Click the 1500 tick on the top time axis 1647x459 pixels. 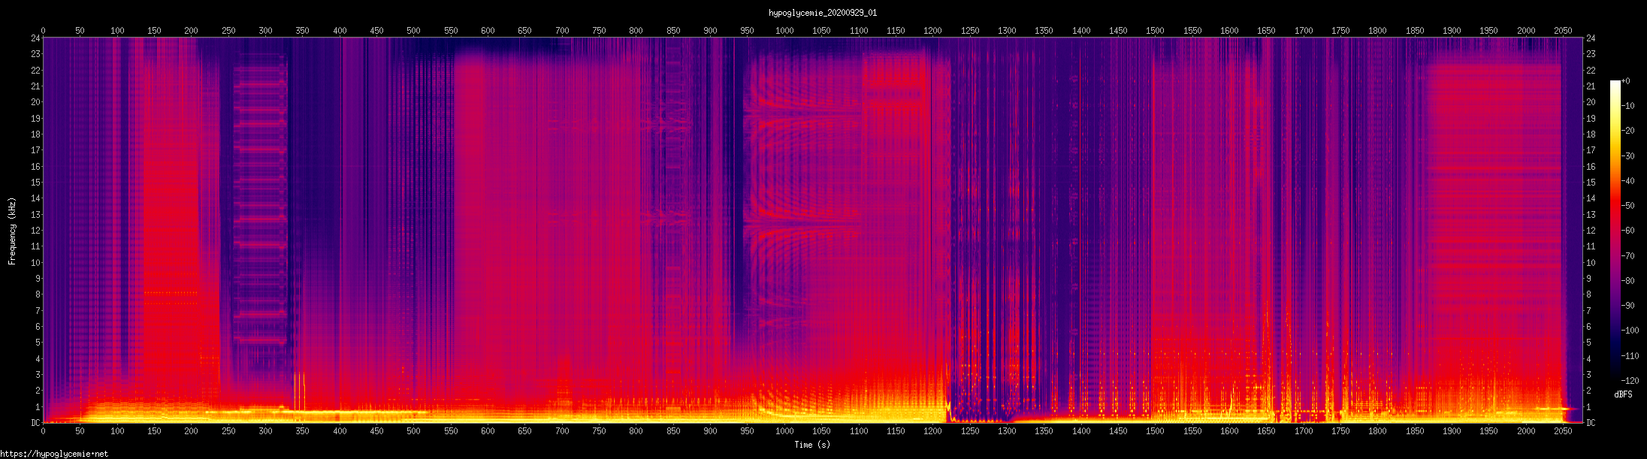tap(1155, 31)
